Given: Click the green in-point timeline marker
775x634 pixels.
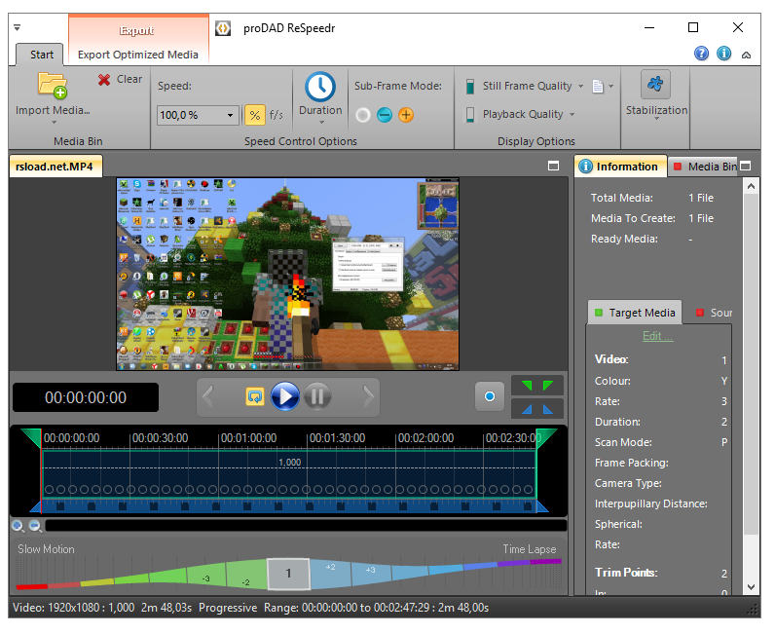Looking at the screenshot, I should tap(31, 438).
